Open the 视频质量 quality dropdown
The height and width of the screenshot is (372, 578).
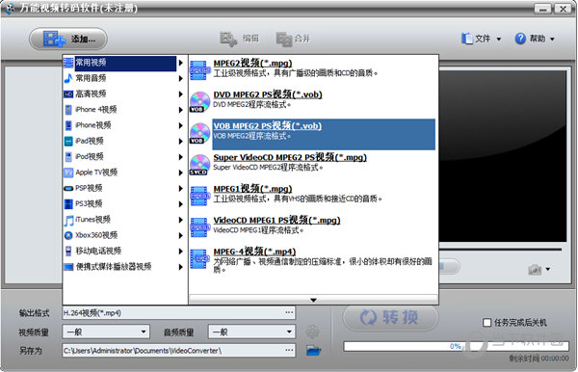[106, 332]
